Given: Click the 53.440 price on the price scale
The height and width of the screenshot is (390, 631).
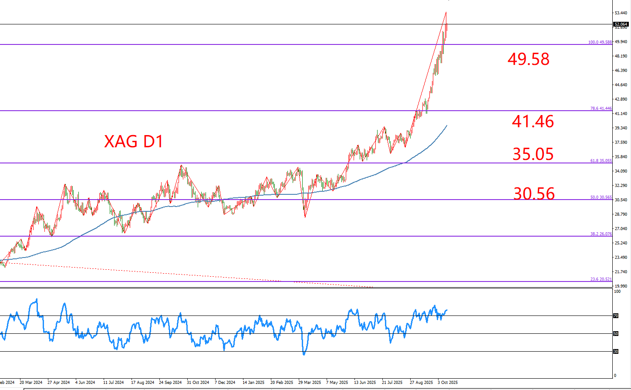Looking at the screenshot, I should coord(620,13).
